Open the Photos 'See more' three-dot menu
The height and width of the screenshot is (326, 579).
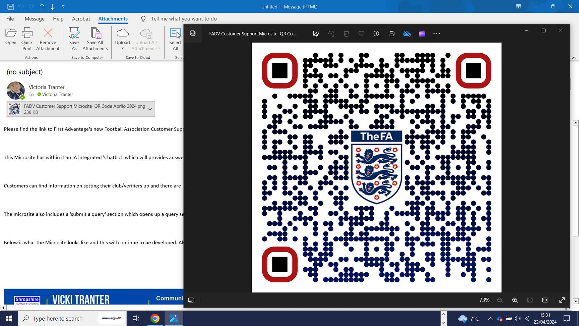coord(437,34)
